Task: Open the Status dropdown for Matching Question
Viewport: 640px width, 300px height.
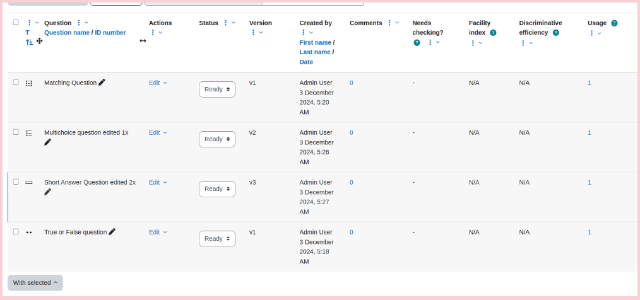Action: click(x=217, y=89)
